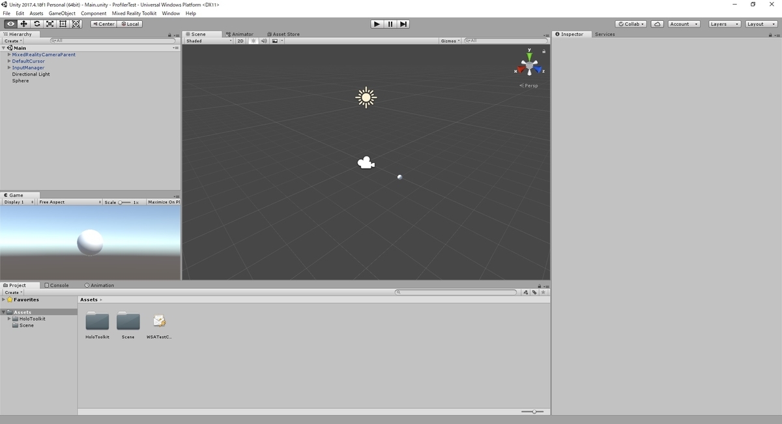Click the Step frame button
This screenshot has width=782, height=424.
click(x=403, y=24)
